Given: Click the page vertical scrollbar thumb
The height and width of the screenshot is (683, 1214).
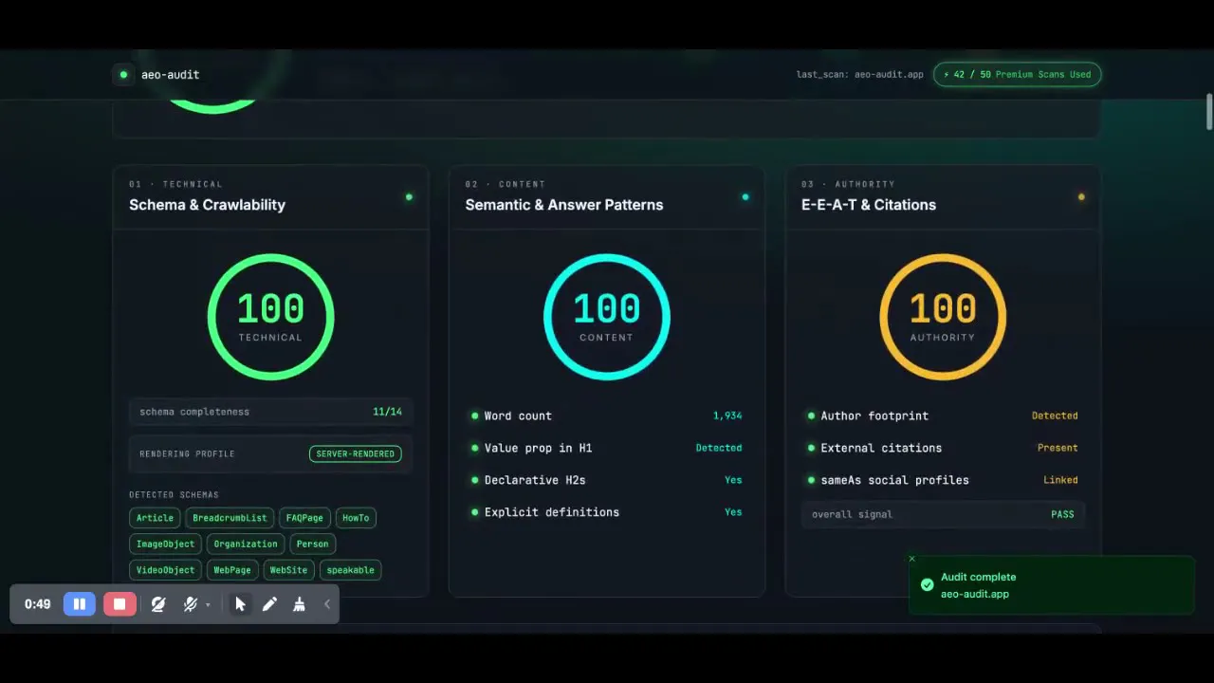Looking at the screenshot, I should [x=1209, y=112].
